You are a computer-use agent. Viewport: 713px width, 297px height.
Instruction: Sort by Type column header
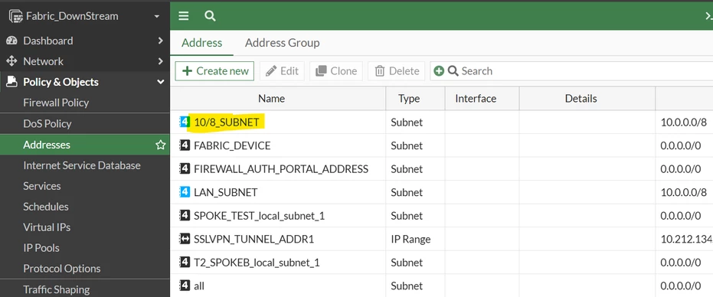409,98
